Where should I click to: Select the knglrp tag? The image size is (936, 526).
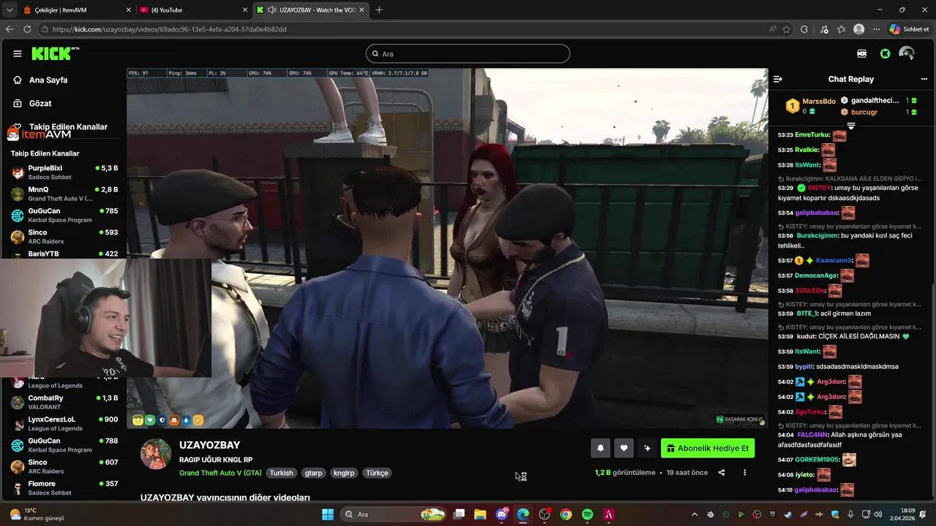(x=344, y=473)
